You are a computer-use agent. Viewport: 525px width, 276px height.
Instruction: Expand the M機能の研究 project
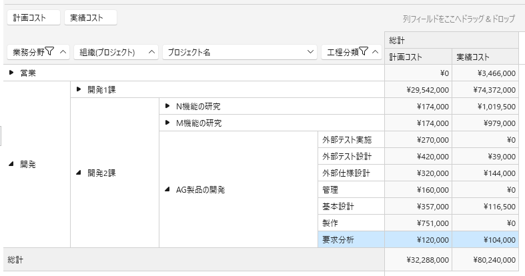pos(167,123)
